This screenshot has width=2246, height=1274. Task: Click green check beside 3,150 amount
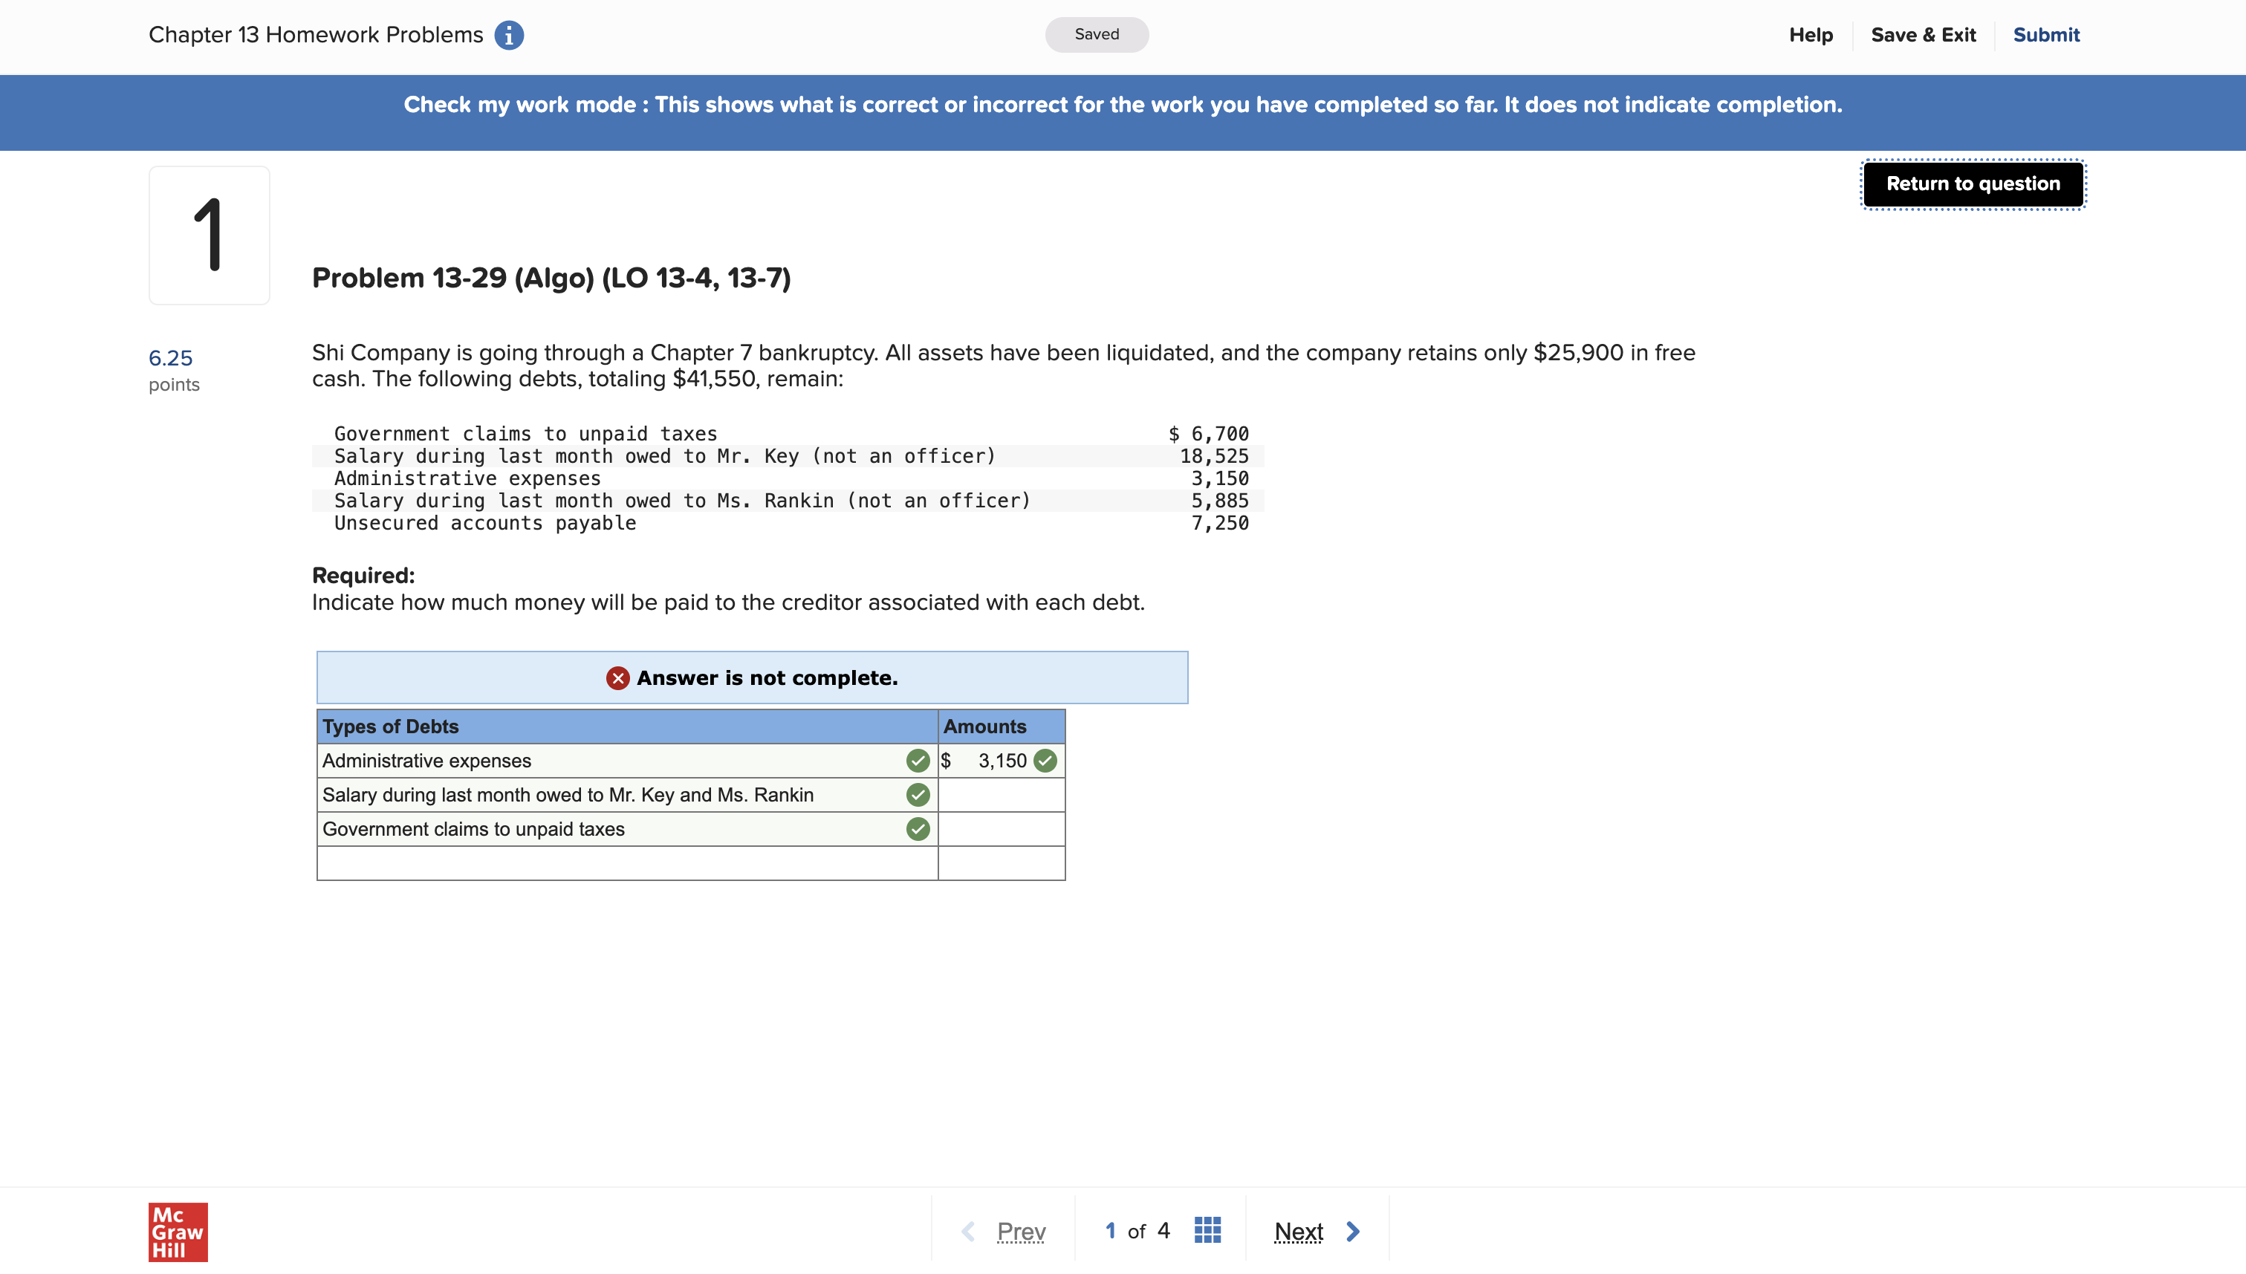pyautogui.click(x=1045, y=761)
